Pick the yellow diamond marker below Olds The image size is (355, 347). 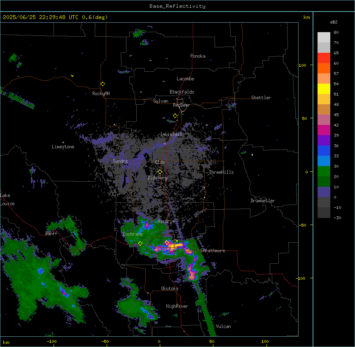(x=160, y=172)
